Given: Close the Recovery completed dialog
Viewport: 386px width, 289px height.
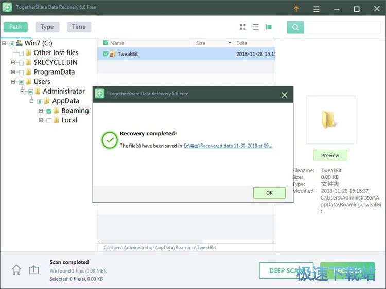Looking at the screenshot, I should [284, 95].
